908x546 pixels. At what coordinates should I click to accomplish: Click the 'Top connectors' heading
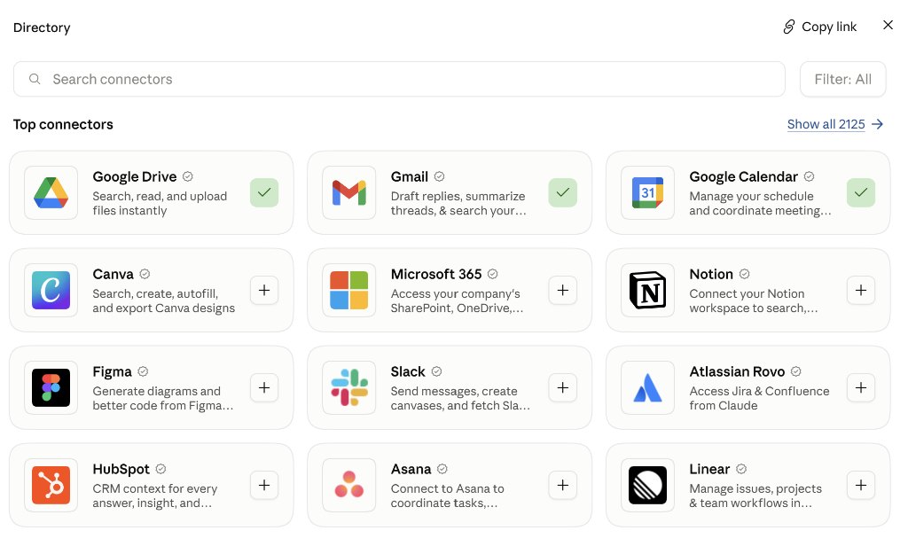[63, 124]
